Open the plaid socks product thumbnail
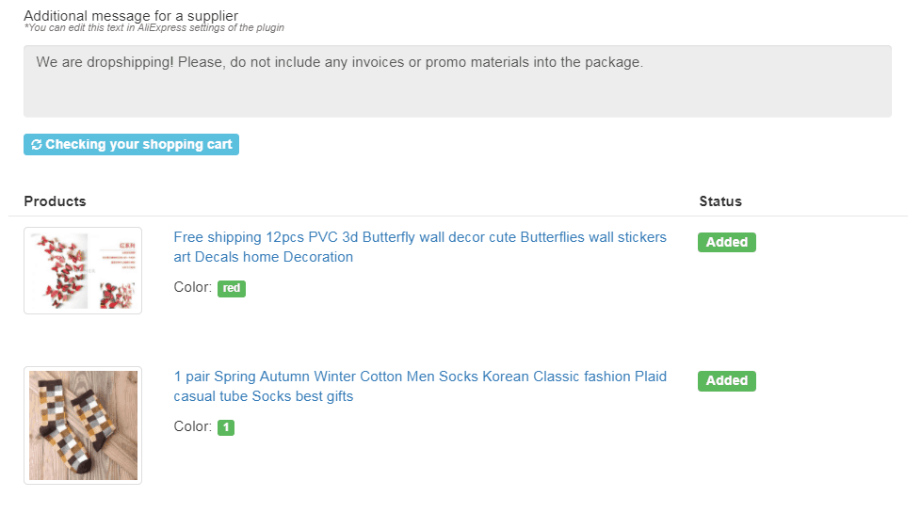 [x=83, y=425]
